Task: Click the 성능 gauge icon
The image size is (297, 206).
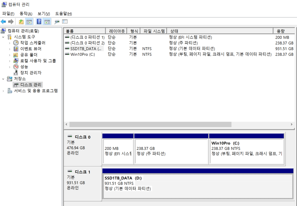Action: click(16, 67)
